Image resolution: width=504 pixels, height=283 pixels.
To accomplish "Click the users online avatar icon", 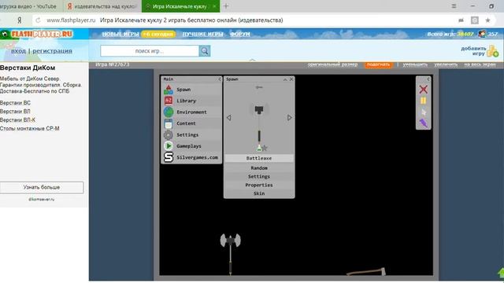I will point(482,34).
